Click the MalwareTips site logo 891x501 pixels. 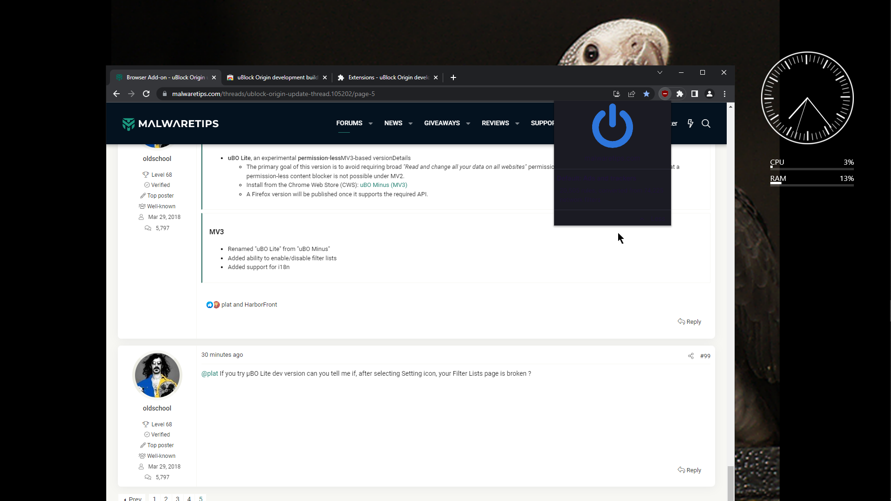[x=170, y=124]
